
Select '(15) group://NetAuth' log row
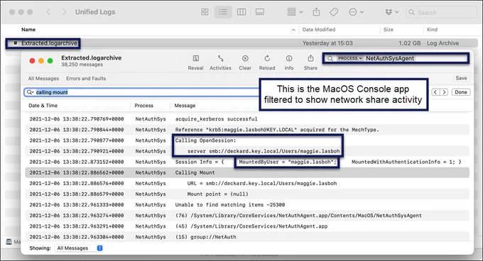pyautogui.click(x=247, y=237)
